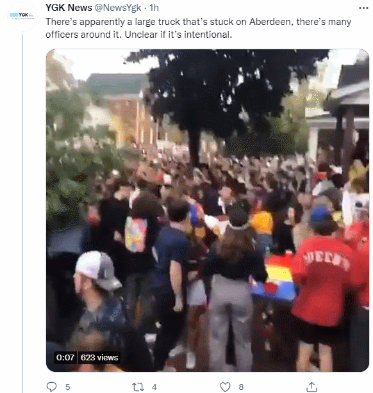Screen dimensions: 373x393
Task: Play the embedded crowd video
Action: click(x=208, y=211)
